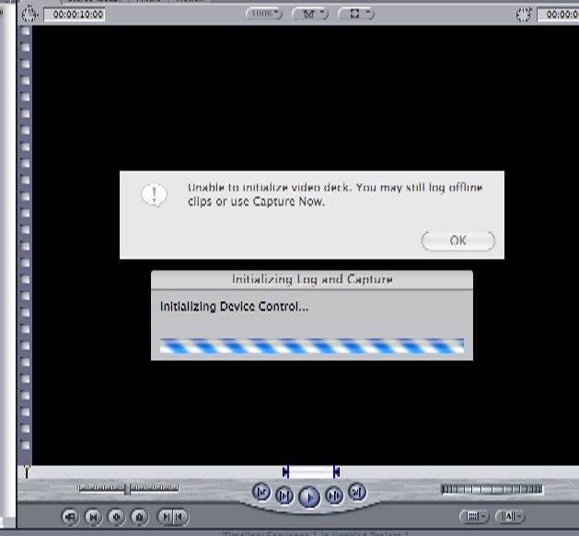Click the Mark In button
Image resolution: width=579 pixels, height=536 pixels.
tap(166, 517)
